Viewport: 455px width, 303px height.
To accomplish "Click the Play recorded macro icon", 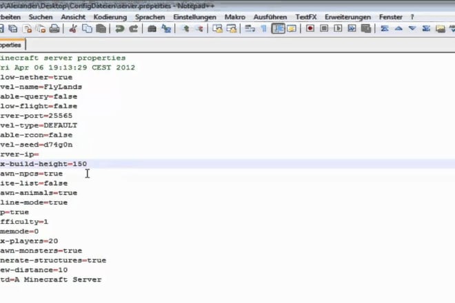I will coord(338,29).
